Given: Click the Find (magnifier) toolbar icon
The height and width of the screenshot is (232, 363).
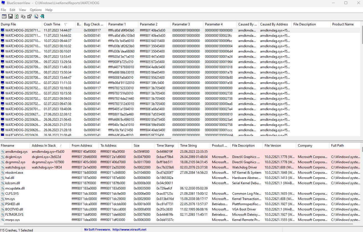Looking at the screenshot, I should point(36,16).
